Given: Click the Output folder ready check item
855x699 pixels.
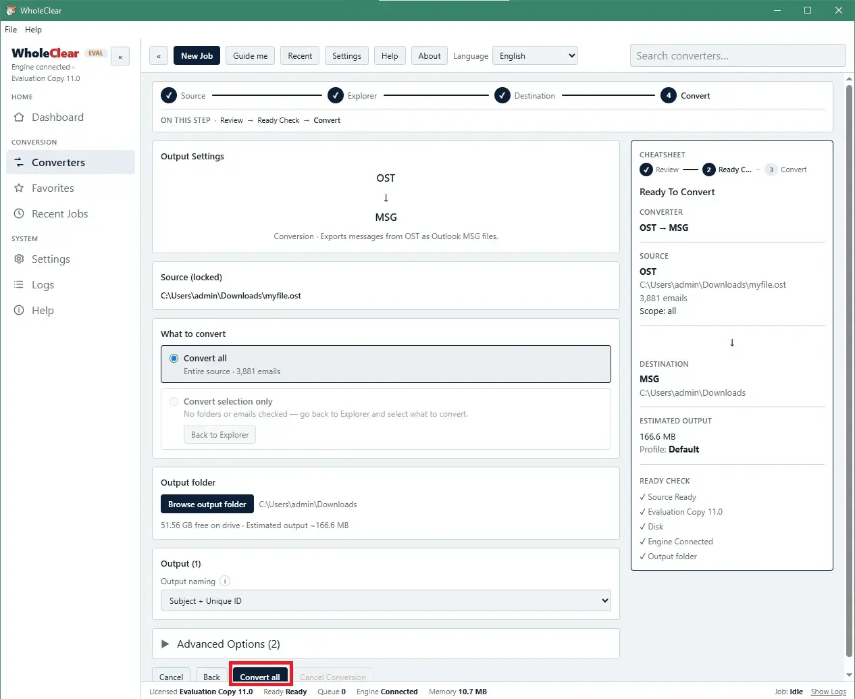Looking at the screenshot, I should tap(668, 556).
